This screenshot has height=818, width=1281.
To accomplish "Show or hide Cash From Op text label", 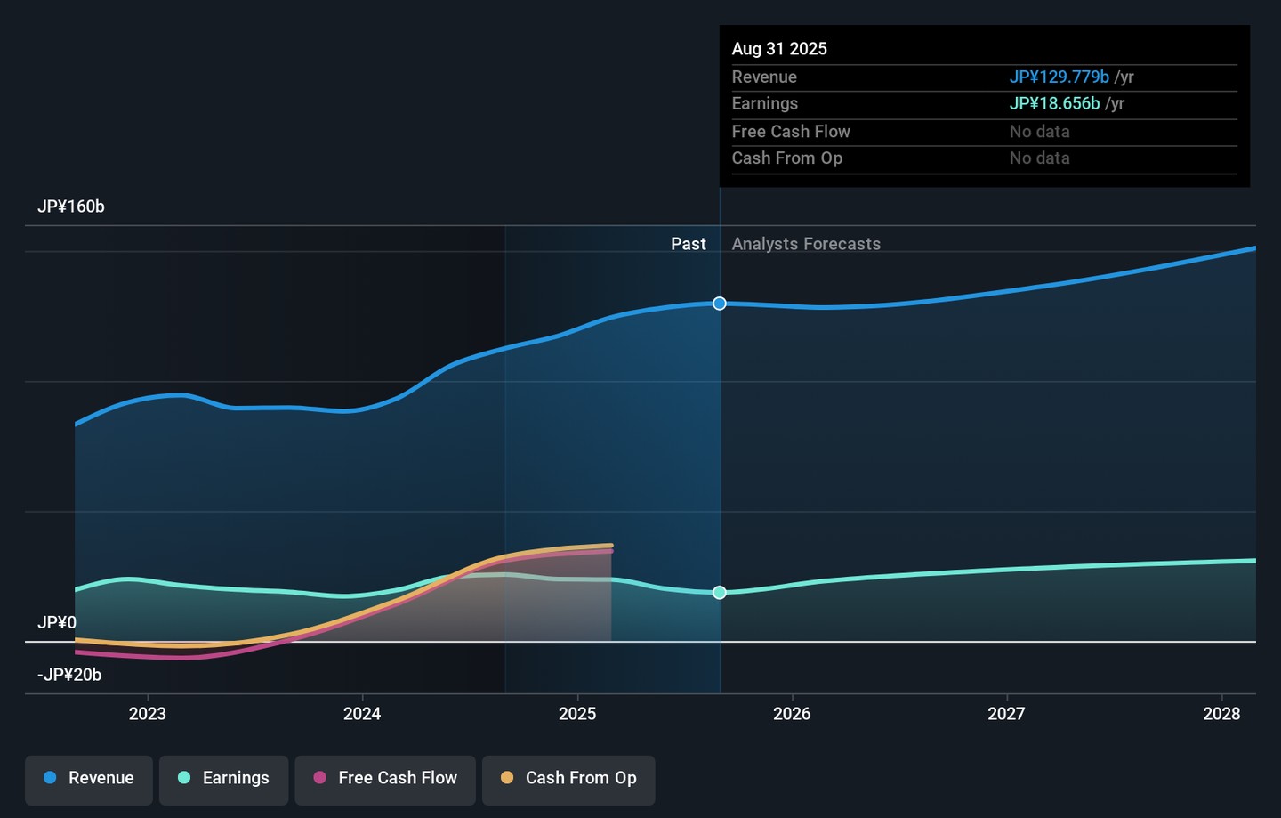I will (x=581, y=778).
